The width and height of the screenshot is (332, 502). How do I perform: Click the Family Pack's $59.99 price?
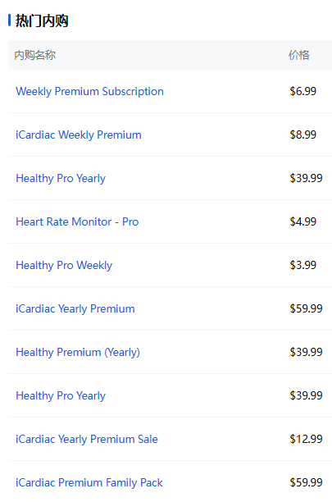(306, 482)
